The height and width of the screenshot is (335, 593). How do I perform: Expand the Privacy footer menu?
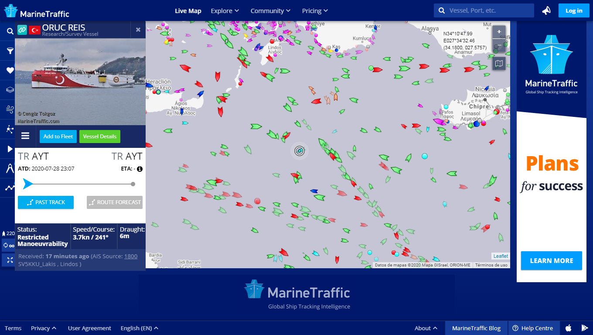click(x=44, y=328)
